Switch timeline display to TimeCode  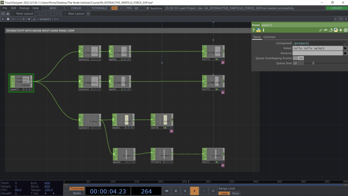point(77,189)
